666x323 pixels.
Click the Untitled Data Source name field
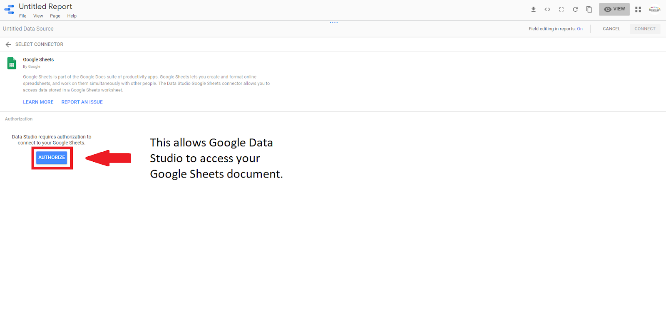coord(28,29)
